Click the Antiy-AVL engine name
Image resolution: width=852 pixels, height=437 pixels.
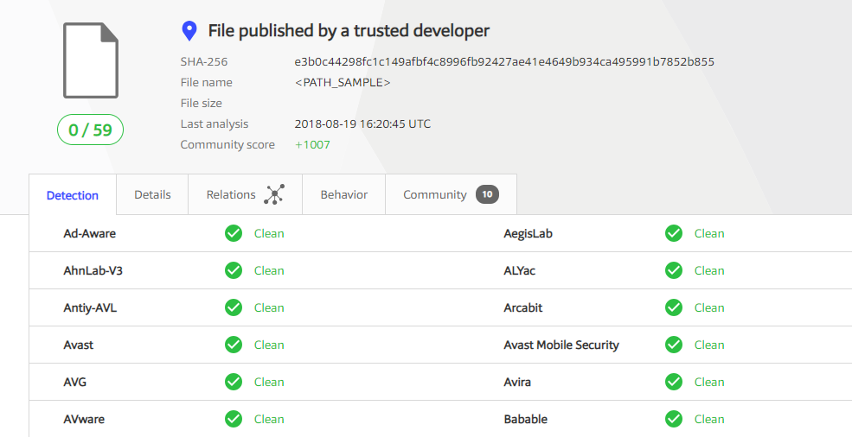tap(90, 307)
